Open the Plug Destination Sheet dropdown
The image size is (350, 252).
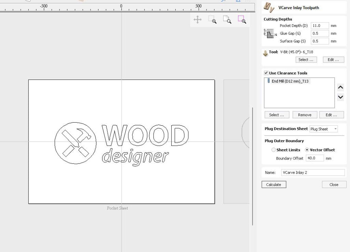pyautogui.click(x=324, y=129)
